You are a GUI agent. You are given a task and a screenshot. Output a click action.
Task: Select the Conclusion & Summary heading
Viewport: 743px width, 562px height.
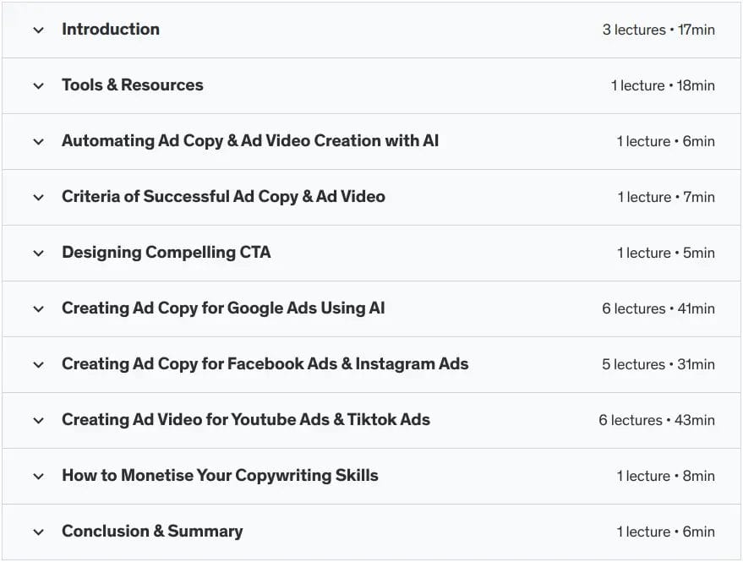pyautogui.click(x=152, y=532)
